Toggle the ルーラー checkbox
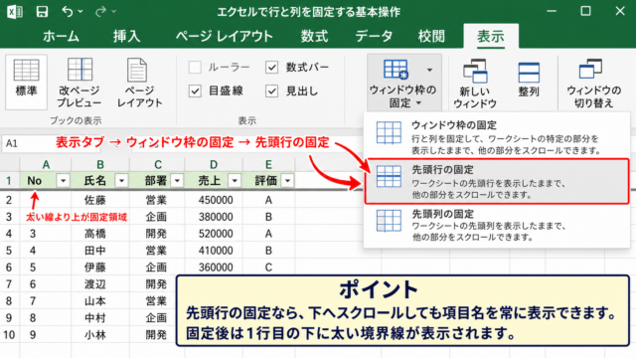The height and width of the screenshot is (358, 636). (195, 67)
